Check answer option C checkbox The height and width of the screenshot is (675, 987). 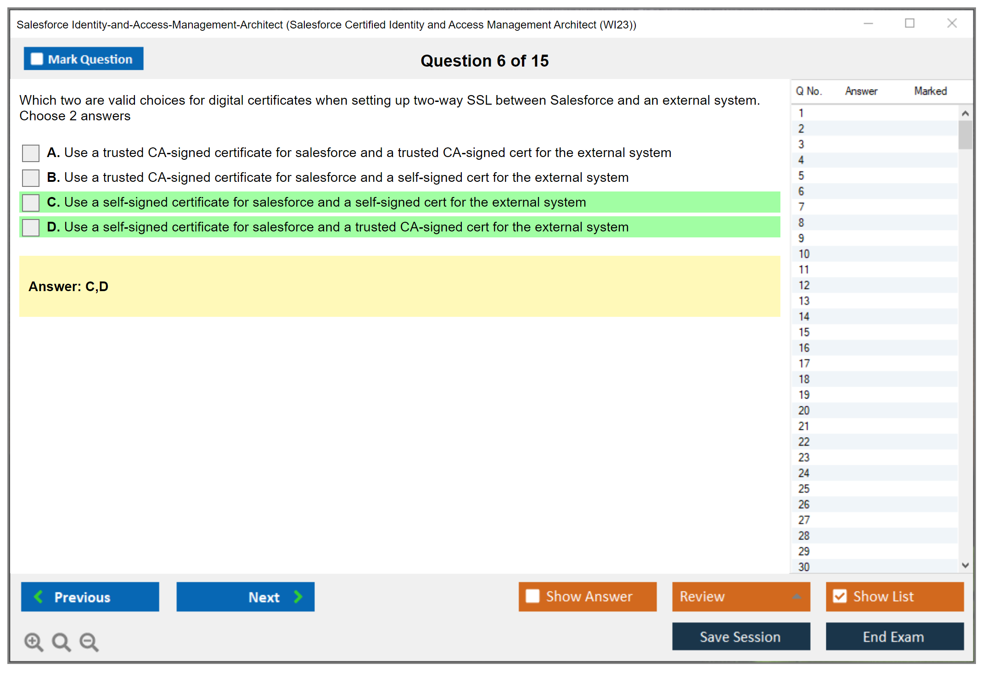click(31, 202)
